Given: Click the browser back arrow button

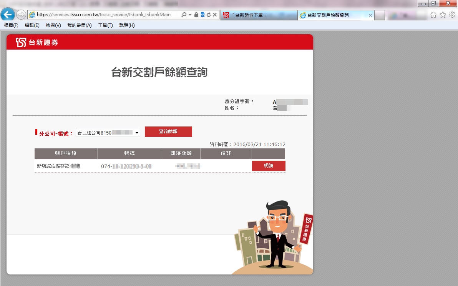Looking at the screenshot, I should click(x=8, y=15).
